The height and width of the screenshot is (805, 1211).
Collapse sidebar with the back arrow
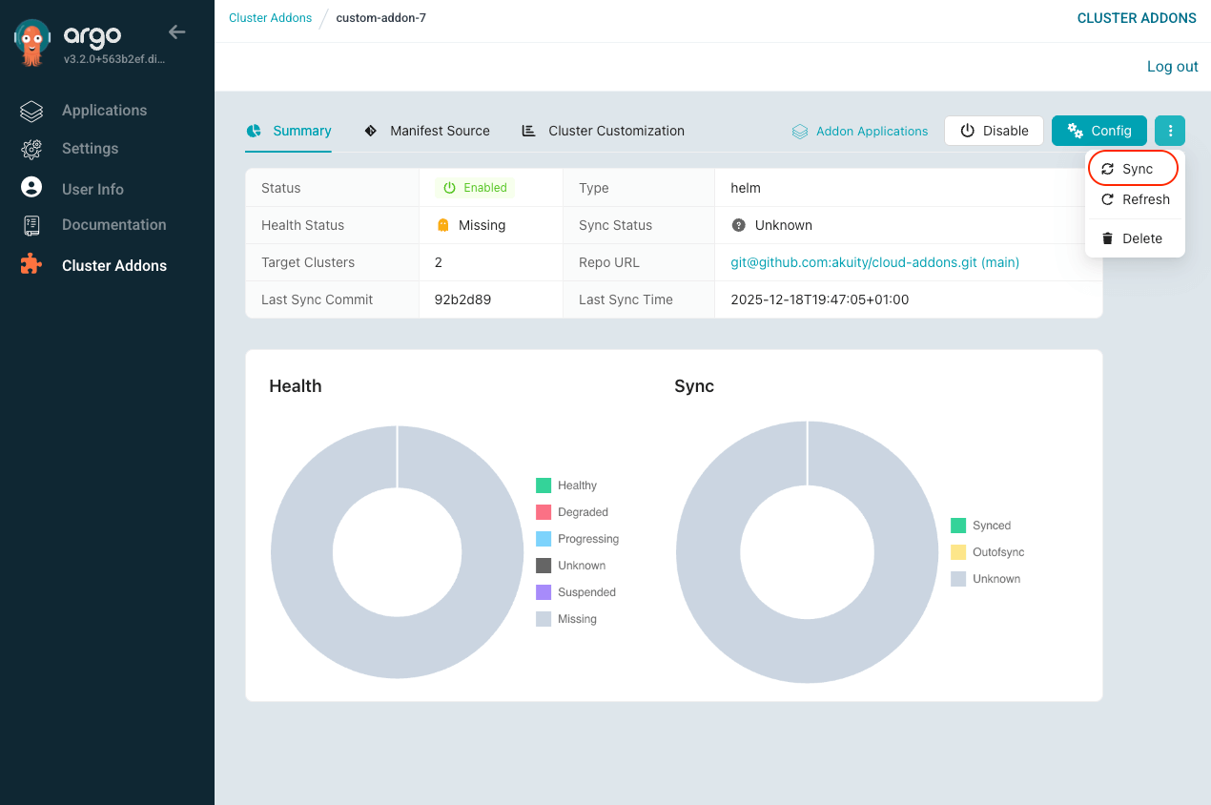pos(176,32)
